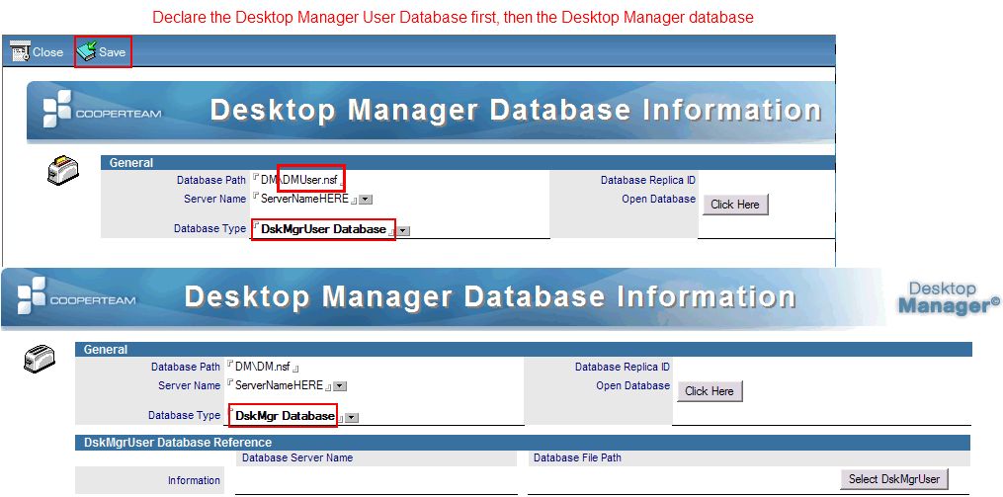This screenshot has width=1003, height=497.
Task: Click upper Database Replica ID label
Action: [x=648, y=181]
